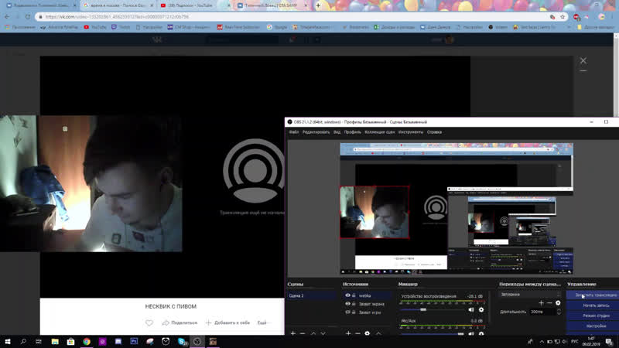Screen dimensions: 619x348
Task: Open the Затухание transition dropdown
Action: pos(530,295)
